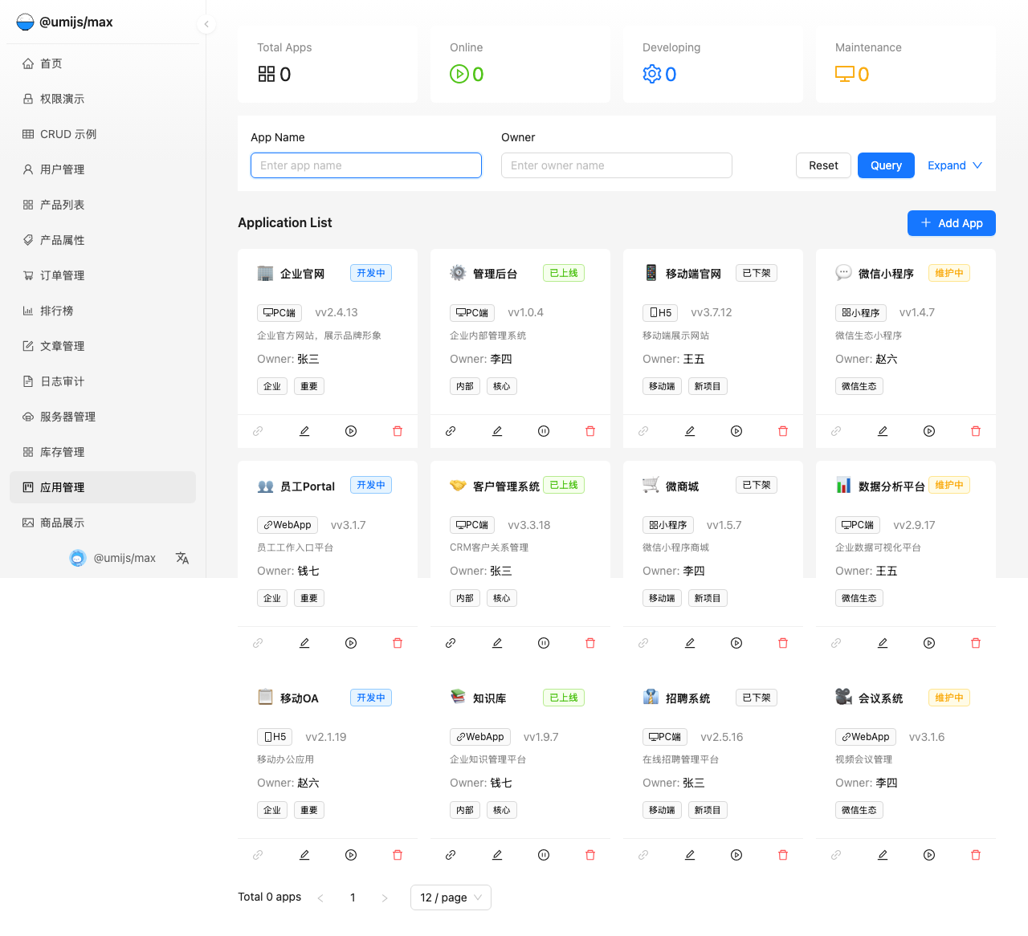Click the link icon on 知识库 card
1028x936 pixels.
(x=451, y=855)
